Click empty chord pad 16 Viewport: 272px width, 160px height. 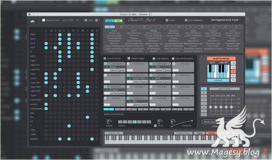[x=183, y=101]
